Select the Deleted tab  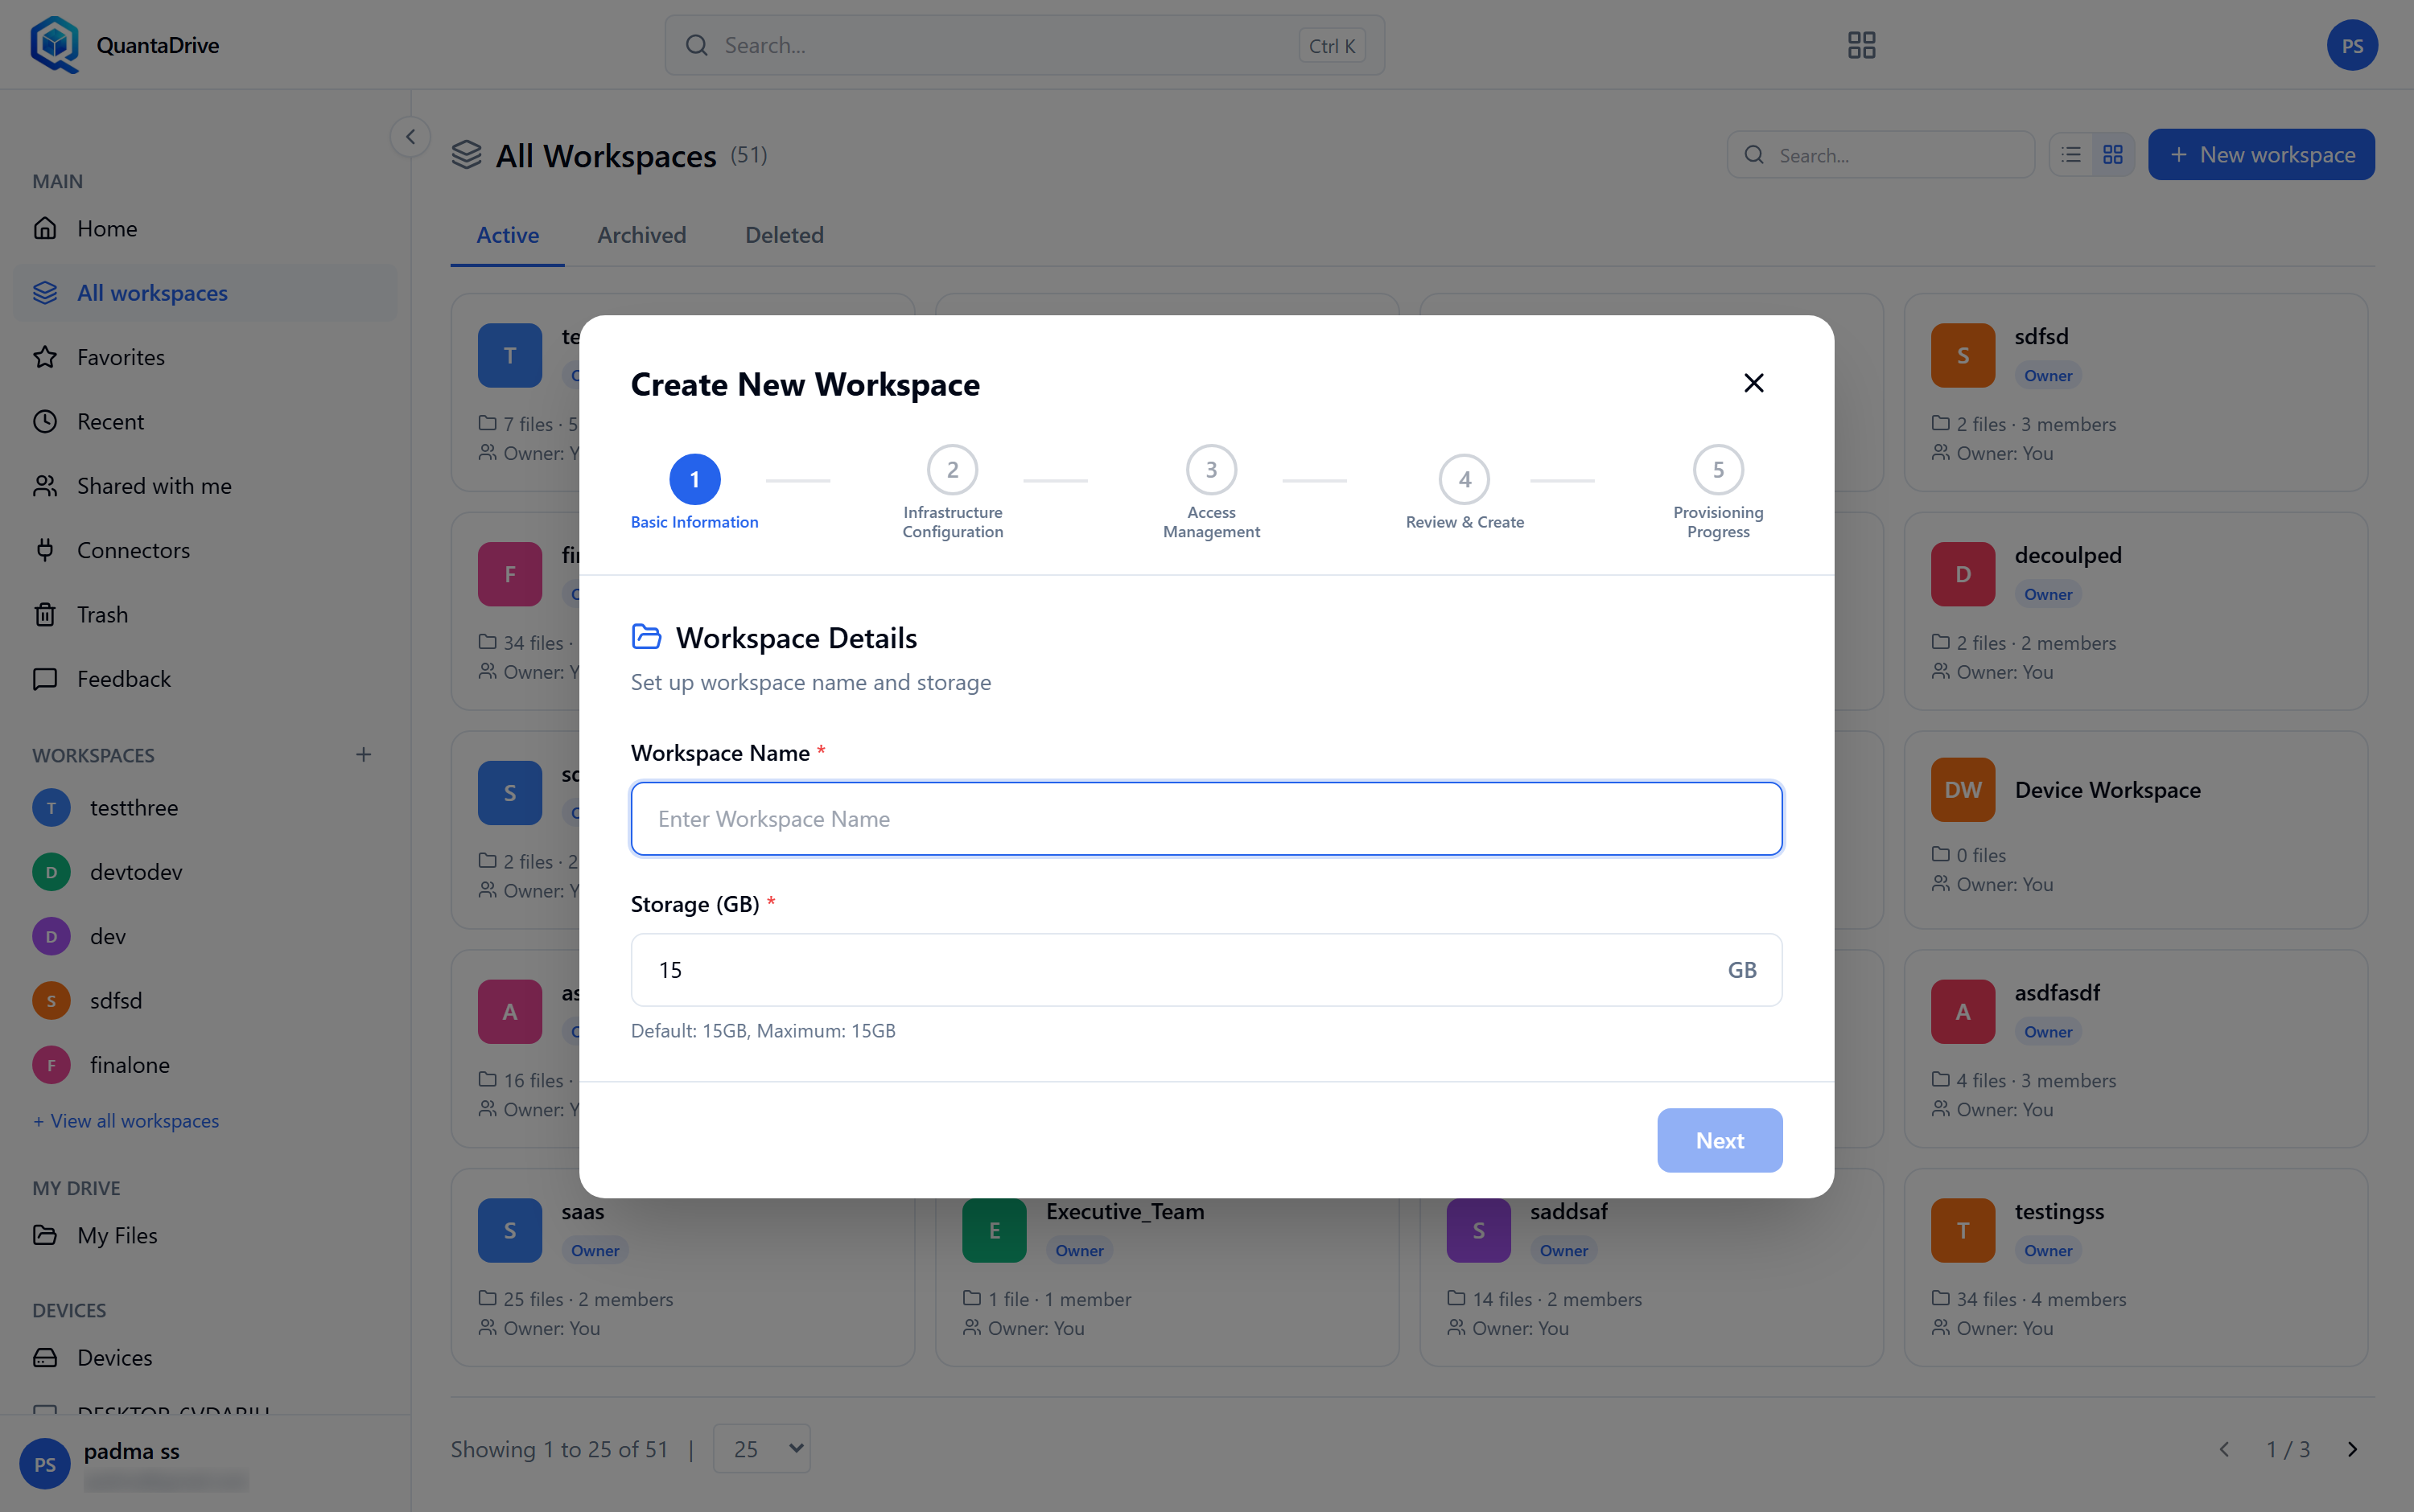tap(785, 235)
